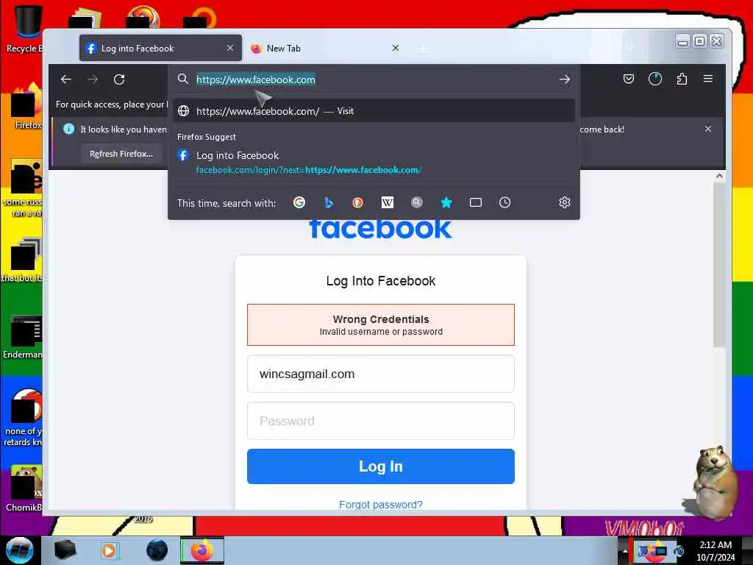Open the ChomikBox desktop icon
This screenshot has width=753, height=565.
[x=24, y=488]
